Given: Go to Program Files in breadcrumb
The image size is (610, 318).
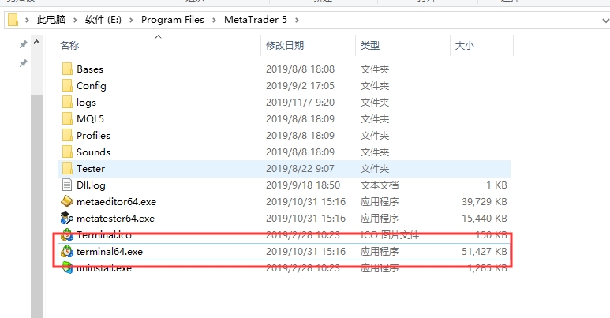Looking at the screenshot, I should coord(172,20).
